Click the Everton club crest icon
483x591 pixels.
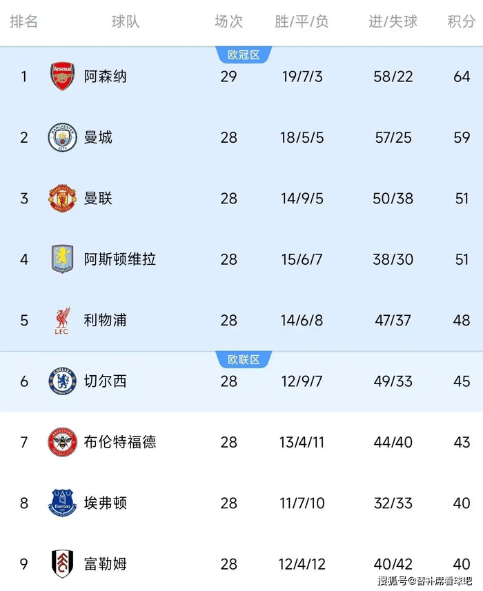pos(62,503)
